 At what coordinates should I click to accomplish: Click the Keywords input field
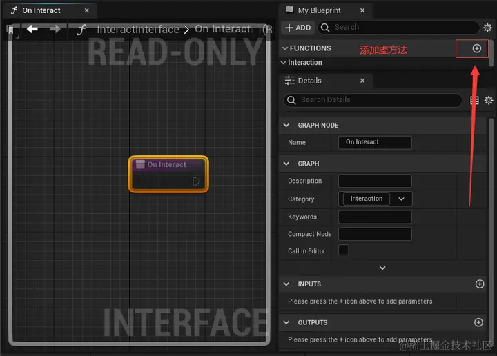375,217
